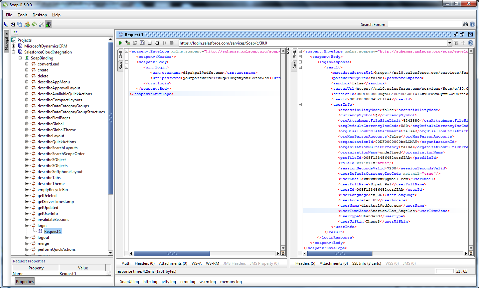Fold the userInfo element in response XML
Viewport: 479px width, 288px height.
(300, 104)
